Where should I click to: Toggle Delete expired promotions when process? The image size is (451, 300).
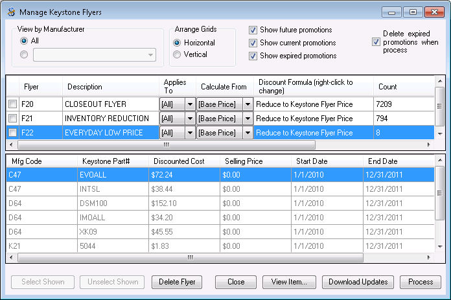pos(376,42)
